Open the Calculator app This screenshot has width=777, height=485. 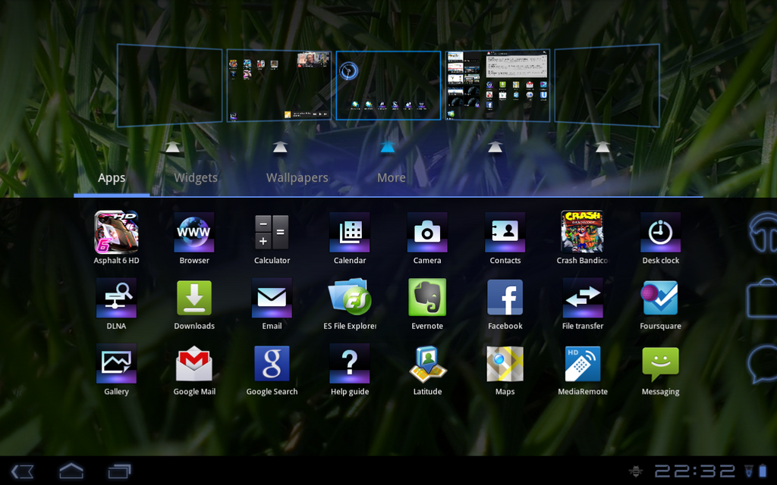pyautogui.click(x=272, y=233)
